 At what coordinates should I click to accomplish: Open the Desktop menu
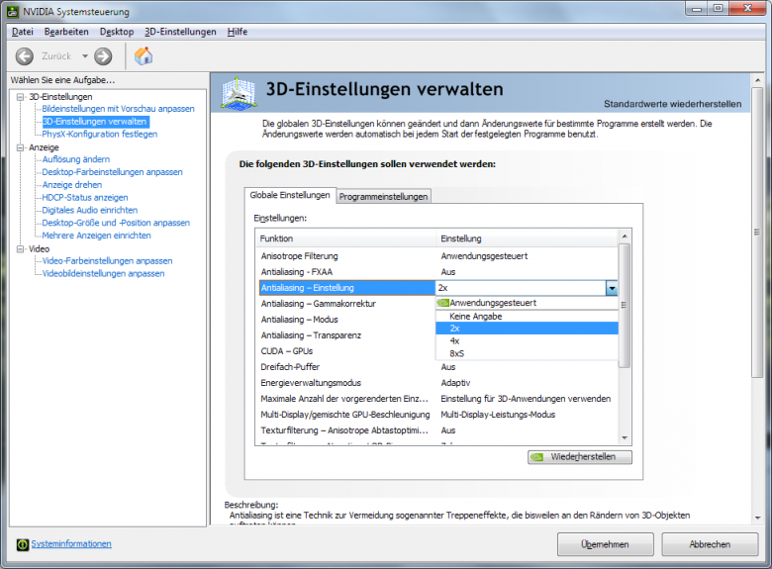pos(117,32)
